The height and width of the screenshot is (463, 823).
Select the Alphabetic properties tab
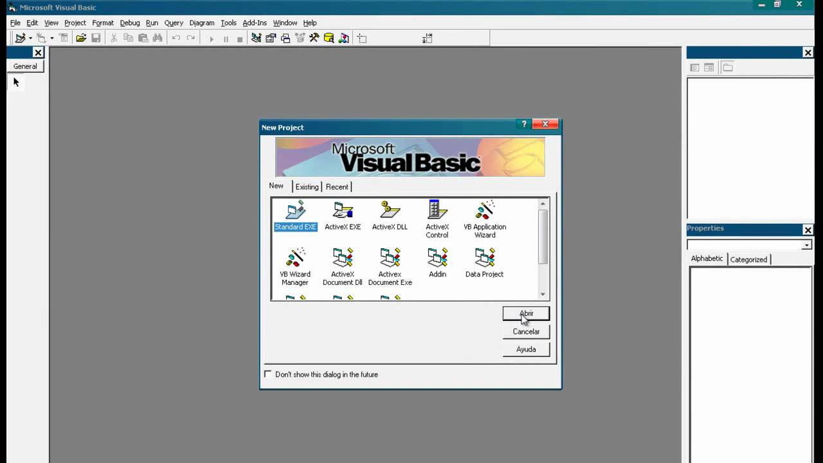pyautogui.click(x=707, y=259)
